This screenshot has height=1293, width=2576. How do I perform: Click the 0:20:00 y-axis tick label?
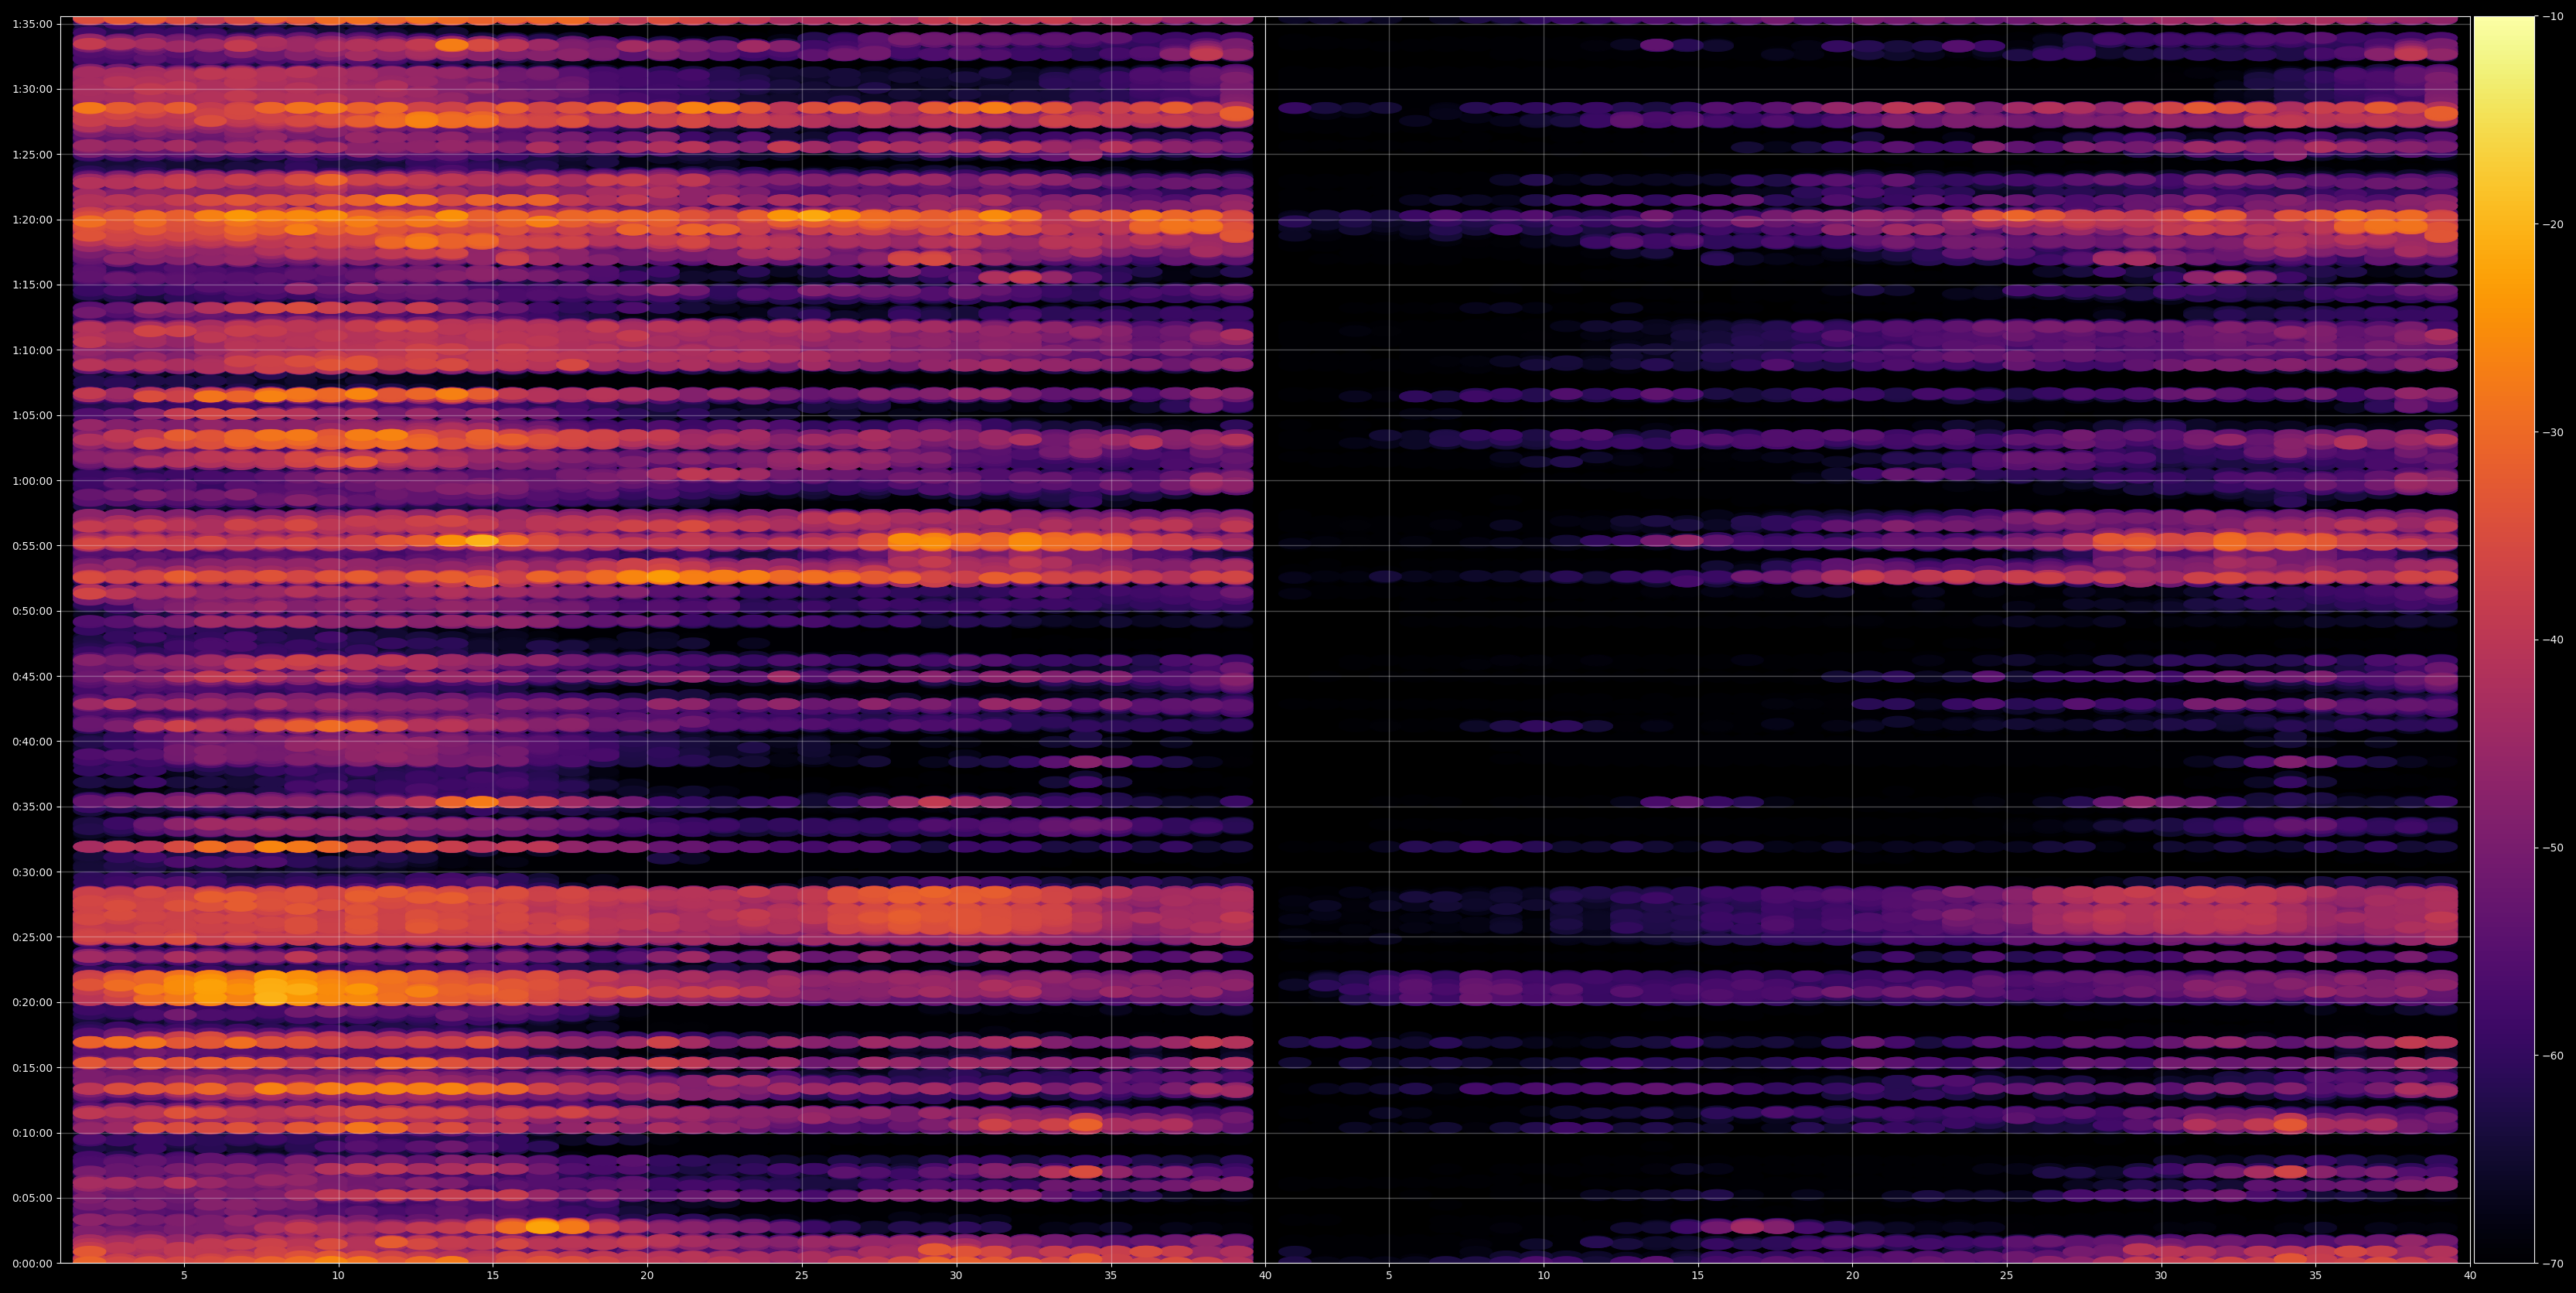point(32,1002)
